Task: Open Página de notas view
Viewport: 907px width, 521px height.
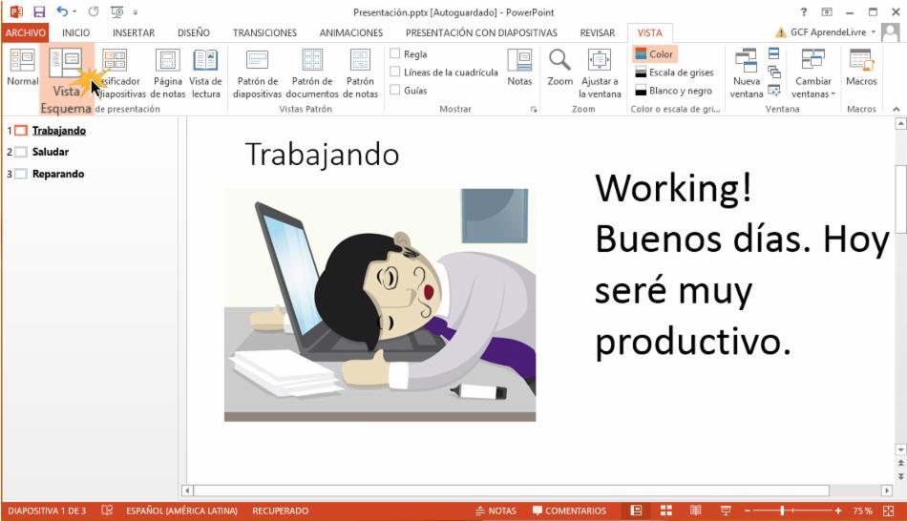Action: (167, 63)
